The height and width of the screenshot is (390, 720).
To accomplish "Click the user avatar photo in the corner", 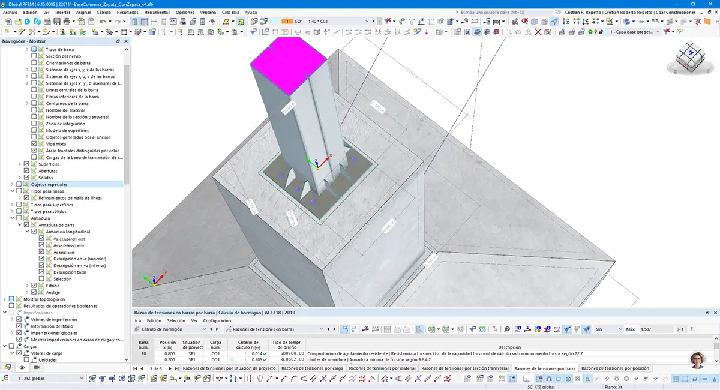I will pyautogui.click(x=698, y=360).
